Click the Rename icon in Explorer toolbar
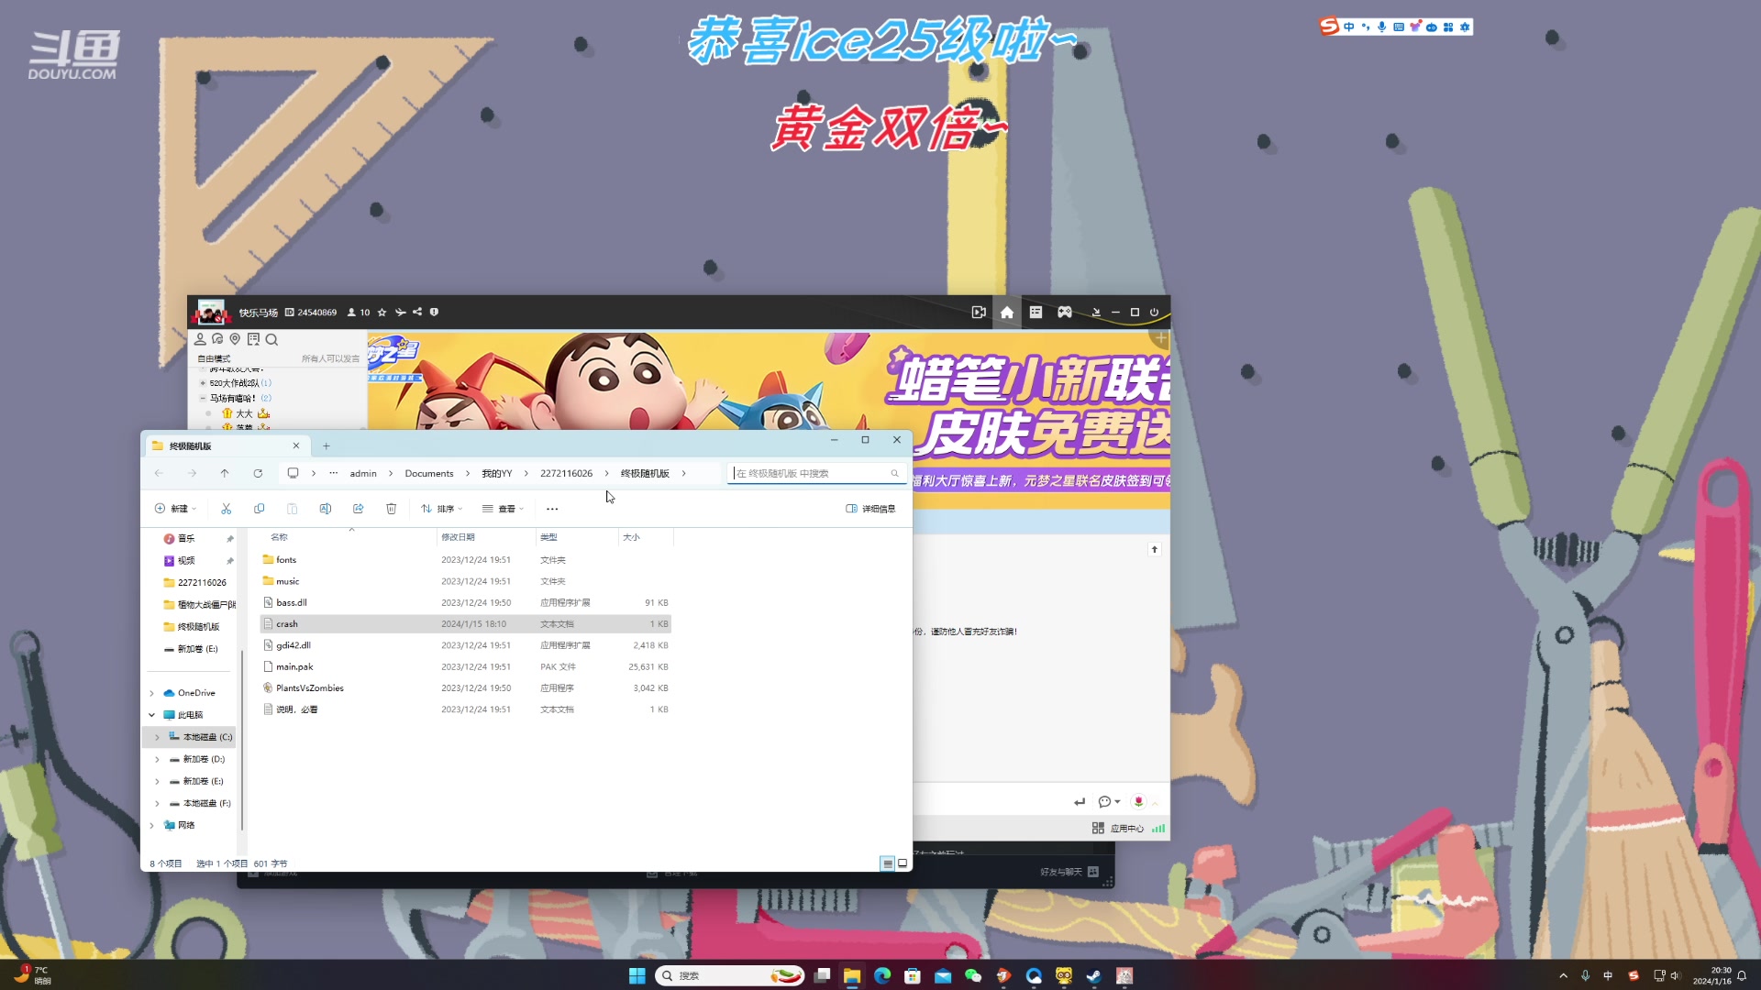 325,509
